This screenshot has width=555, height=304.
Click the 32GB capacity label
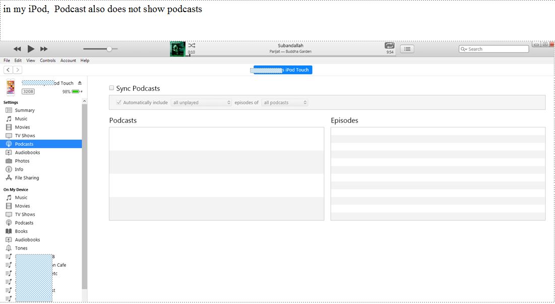coord(28,91)
